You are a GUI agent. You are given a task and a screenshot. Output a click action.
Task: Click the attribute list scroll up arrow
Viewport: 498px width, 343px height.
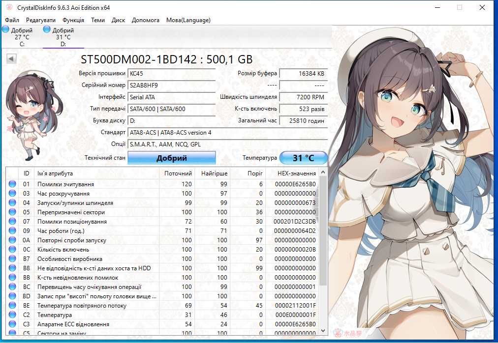click(323, 172)
